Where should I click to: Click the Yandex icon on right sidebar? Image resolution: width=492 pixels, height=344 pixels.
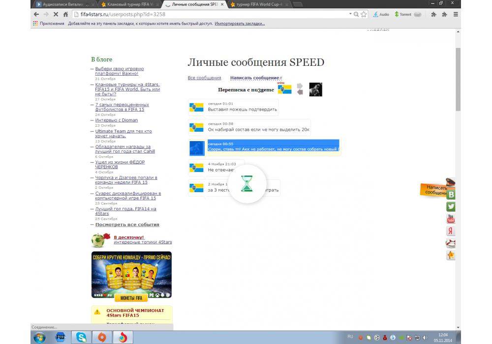coord(451,231)
